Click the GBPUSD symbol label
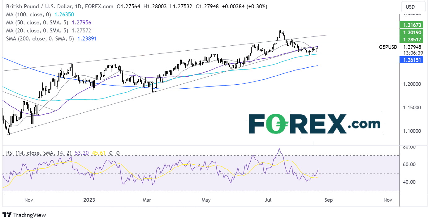The height and width of the screenshot is (223, 432). (x=388, y=47)
